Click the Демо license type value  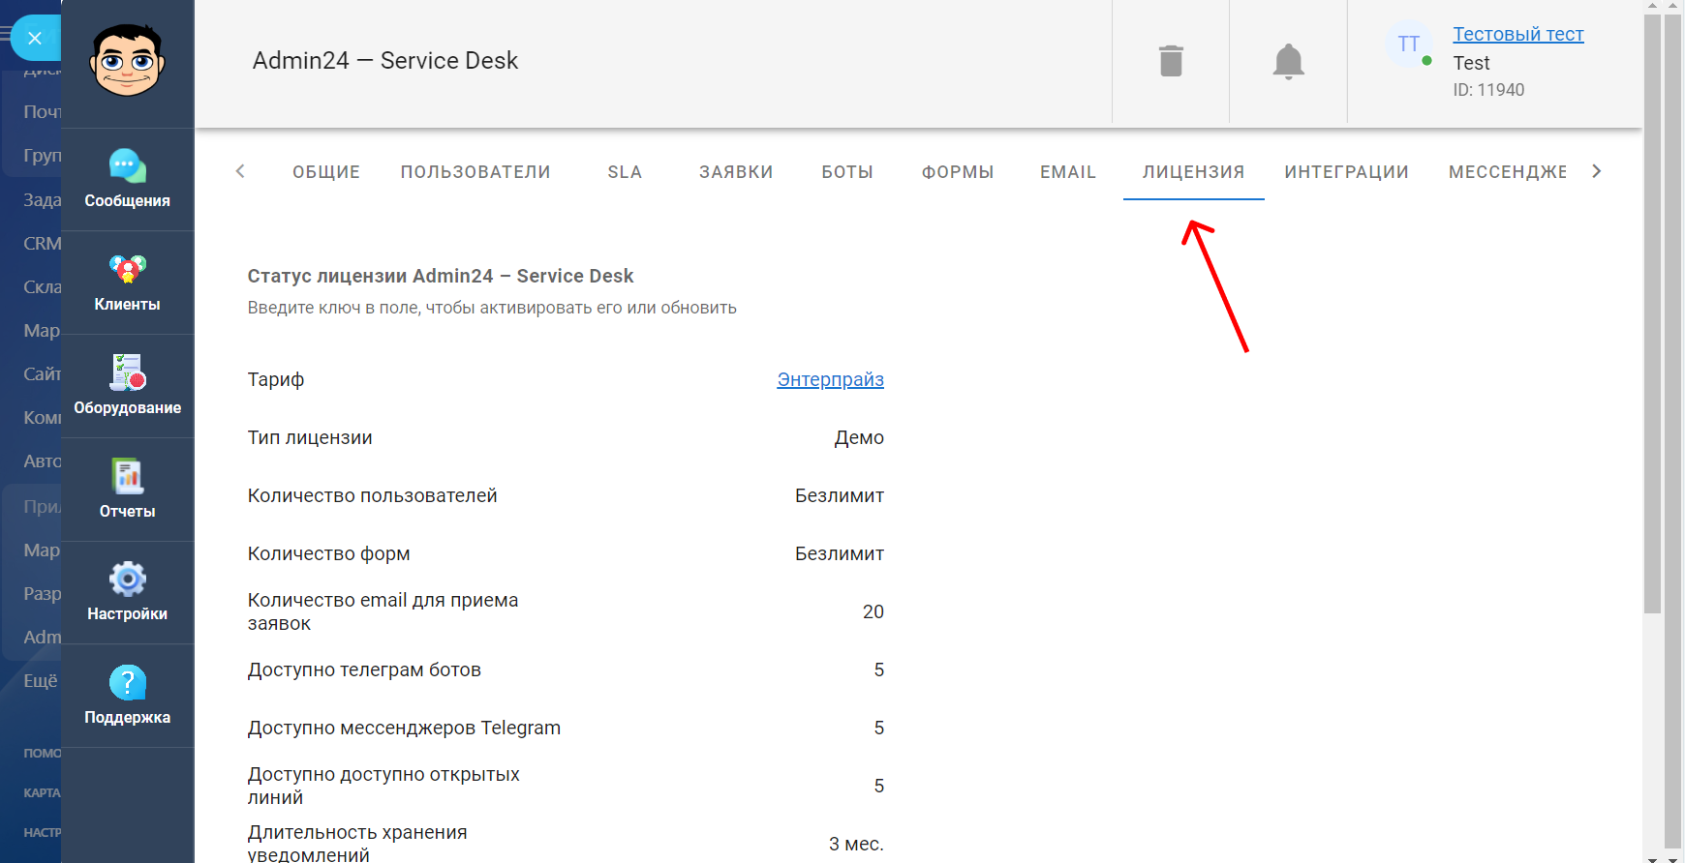tap(859, 437)
